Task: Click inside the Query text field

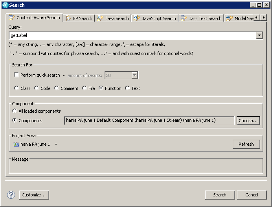Action: (132, 35)
